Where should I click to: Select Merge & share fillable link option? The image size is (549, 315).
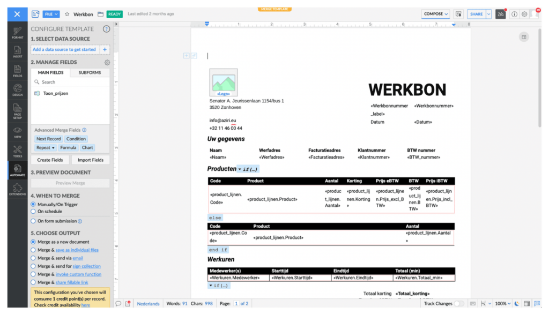[33, 282]
